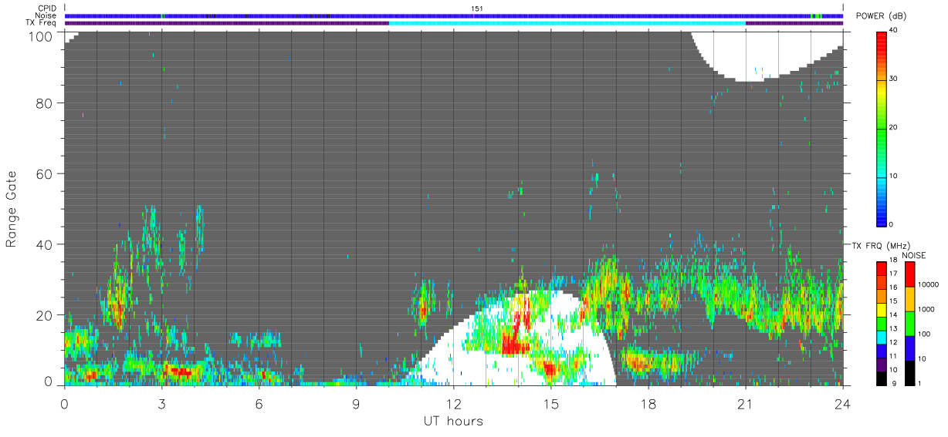Click the 9 label on the TX FRQ colorbar

(x=892, y=384)
